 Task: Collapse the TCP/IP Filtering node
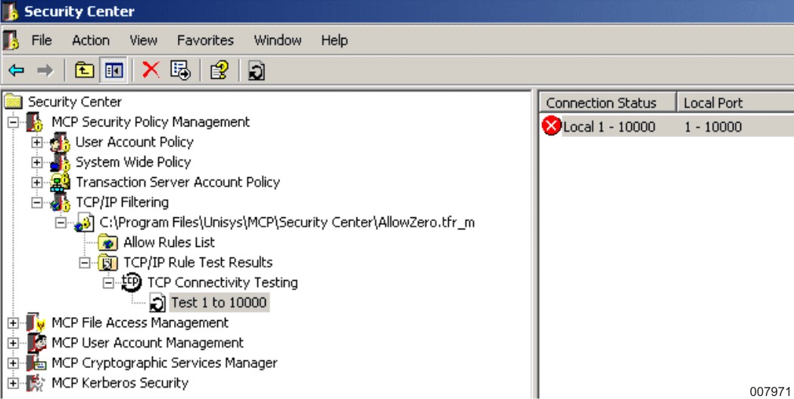click(x=36, y=203)
